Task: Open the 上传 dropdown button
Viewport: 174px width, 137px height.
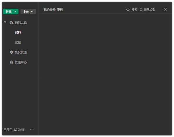Action: (x=28, y=11)
